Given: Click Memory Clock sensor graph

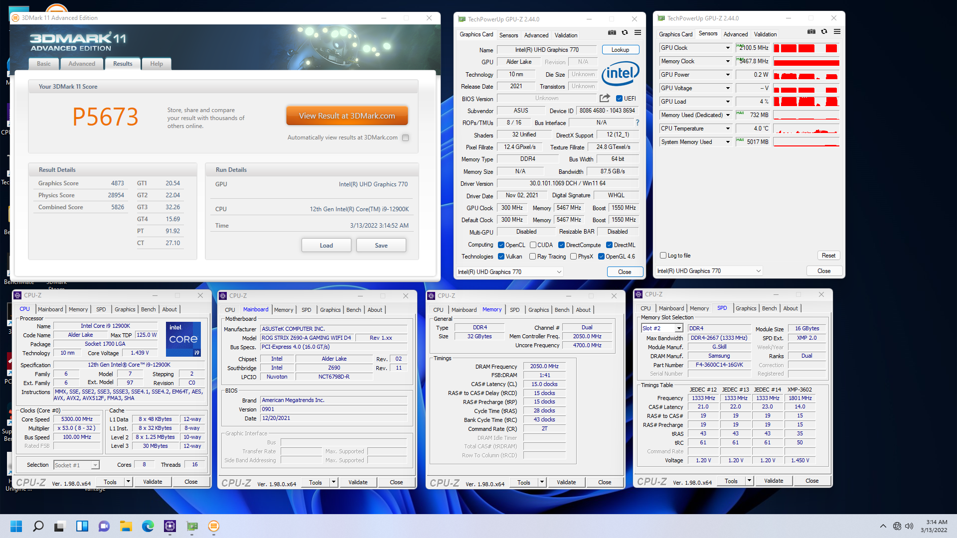Looking at the screenshot, I should [806, 61].
